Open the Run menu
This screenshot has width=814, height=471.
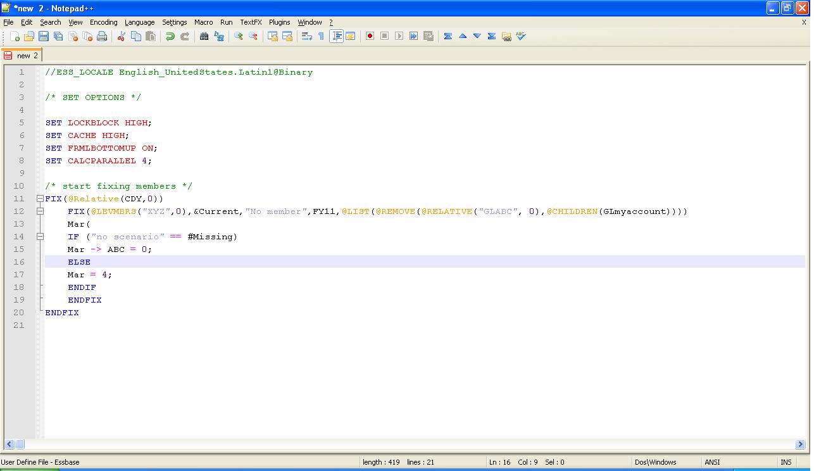[226, 22]
